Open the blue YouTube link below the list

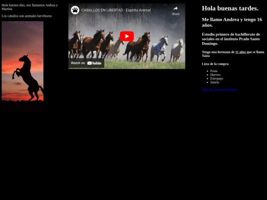(219, 89)
